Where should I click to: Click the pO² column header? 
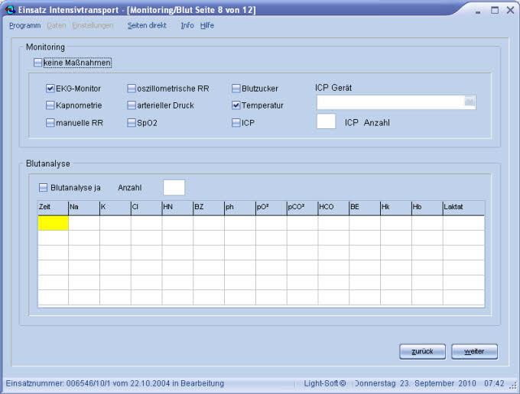(271, 208)
